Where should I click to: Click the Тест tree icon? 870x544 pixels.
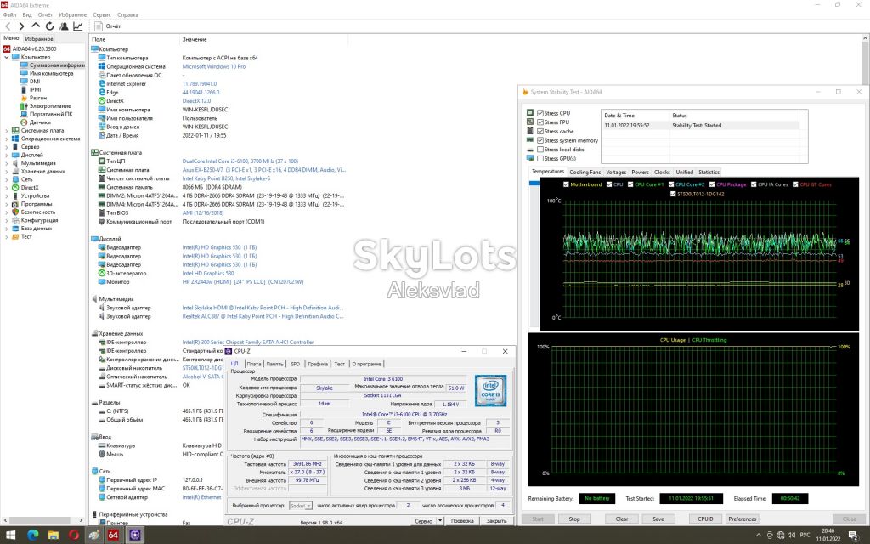[15, 236]
